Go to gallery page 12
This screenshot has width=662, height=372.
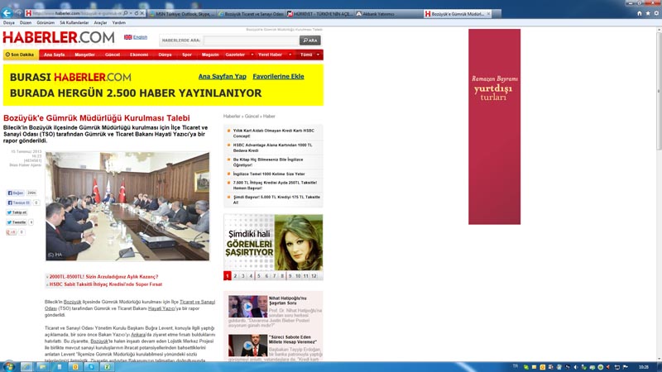314,276
